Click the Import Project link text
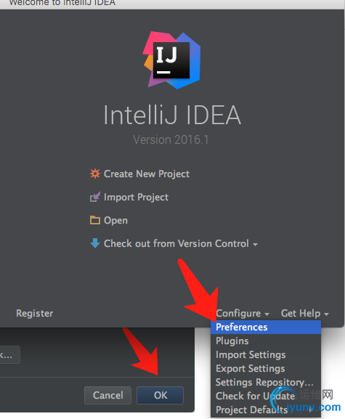This screenshot has width=345, height=419. coord(136,198)
